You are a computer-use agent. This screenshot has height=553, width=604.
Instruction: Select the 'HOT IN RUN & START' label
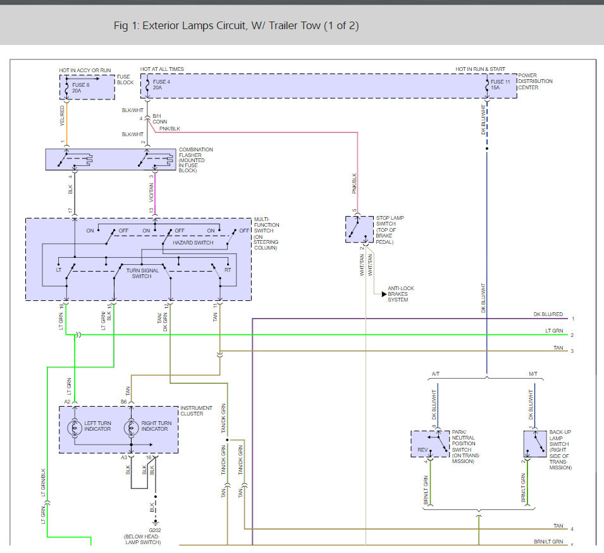[x=480, y=69]
